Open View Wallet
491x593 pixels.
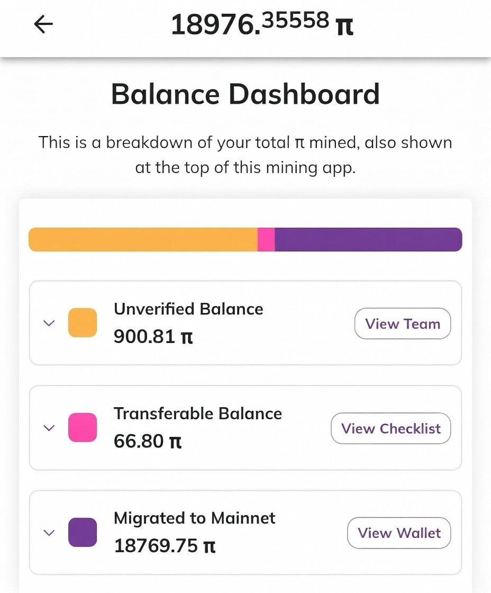399,533
